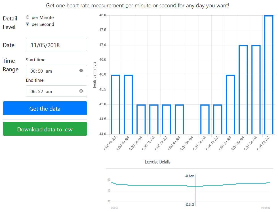
Task: Click the 'Exercise Details' heading
Action: (x=158, y=162)
